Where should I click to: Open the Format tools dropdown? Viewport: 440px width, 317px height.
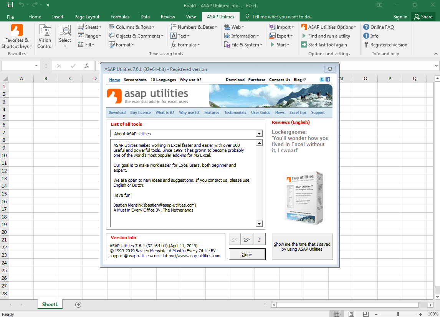click(121, 44)
